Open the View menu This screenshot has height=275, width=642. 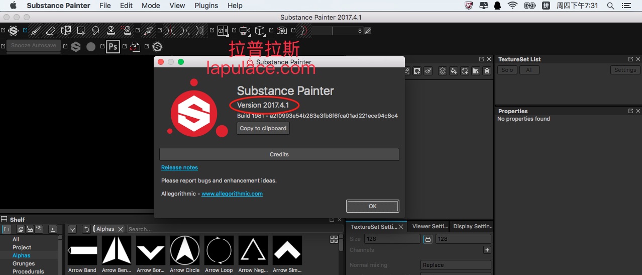(177, 6)
